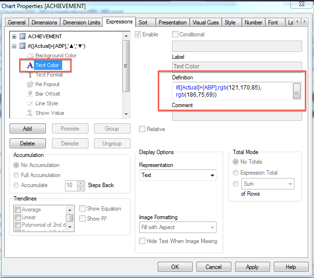
Task: Click Trendlines list scroll down arrow
Action: pyautogui.click(x=70, y=227)
